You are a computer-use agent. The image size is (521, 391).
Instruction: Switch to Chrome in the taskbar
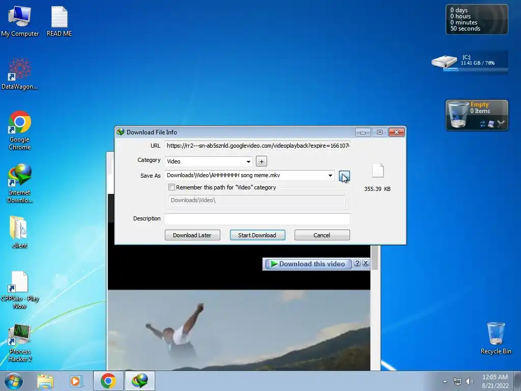(108, 381)
